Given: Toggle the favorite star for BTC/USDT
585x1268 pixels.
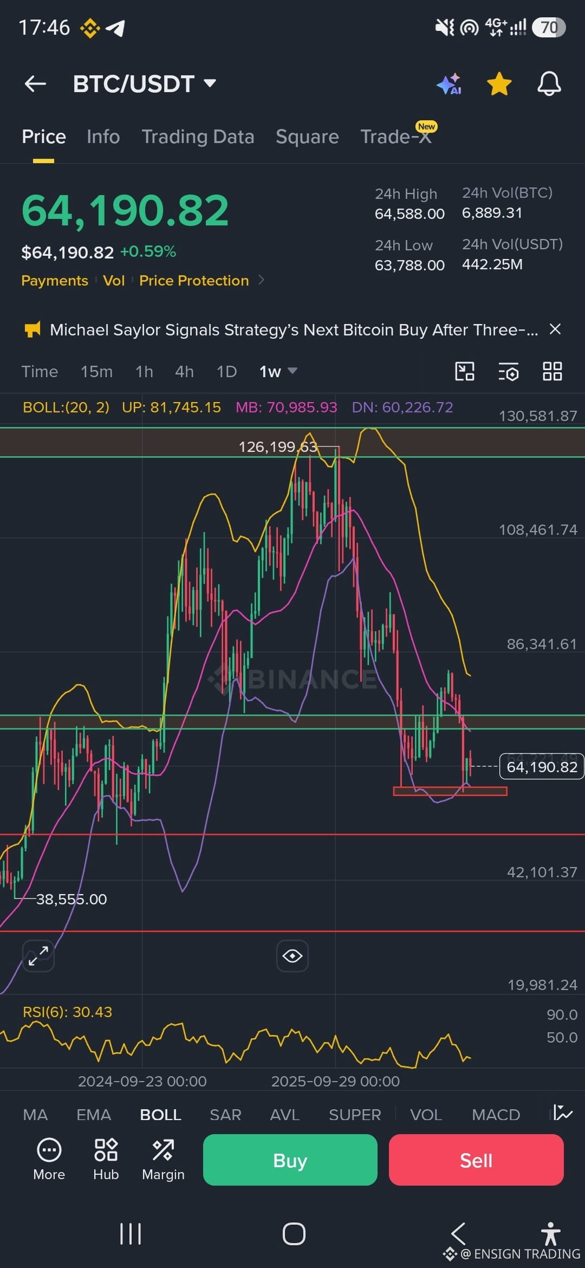Looking at the screenshot, I should pos(499,84).
